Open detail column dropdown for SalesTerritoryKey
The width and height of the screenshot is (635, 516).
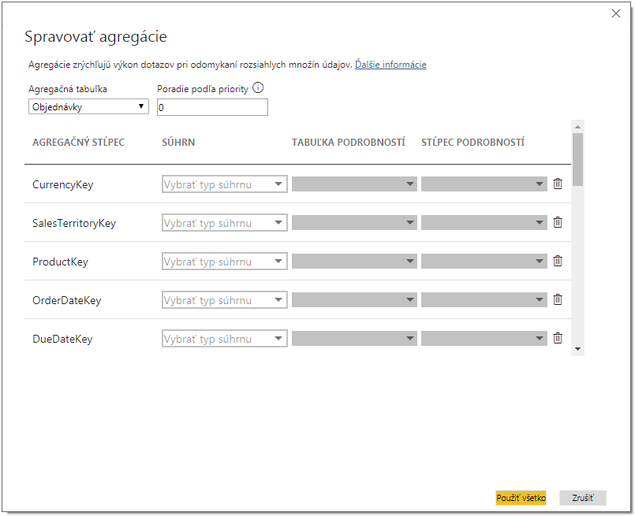484,223
